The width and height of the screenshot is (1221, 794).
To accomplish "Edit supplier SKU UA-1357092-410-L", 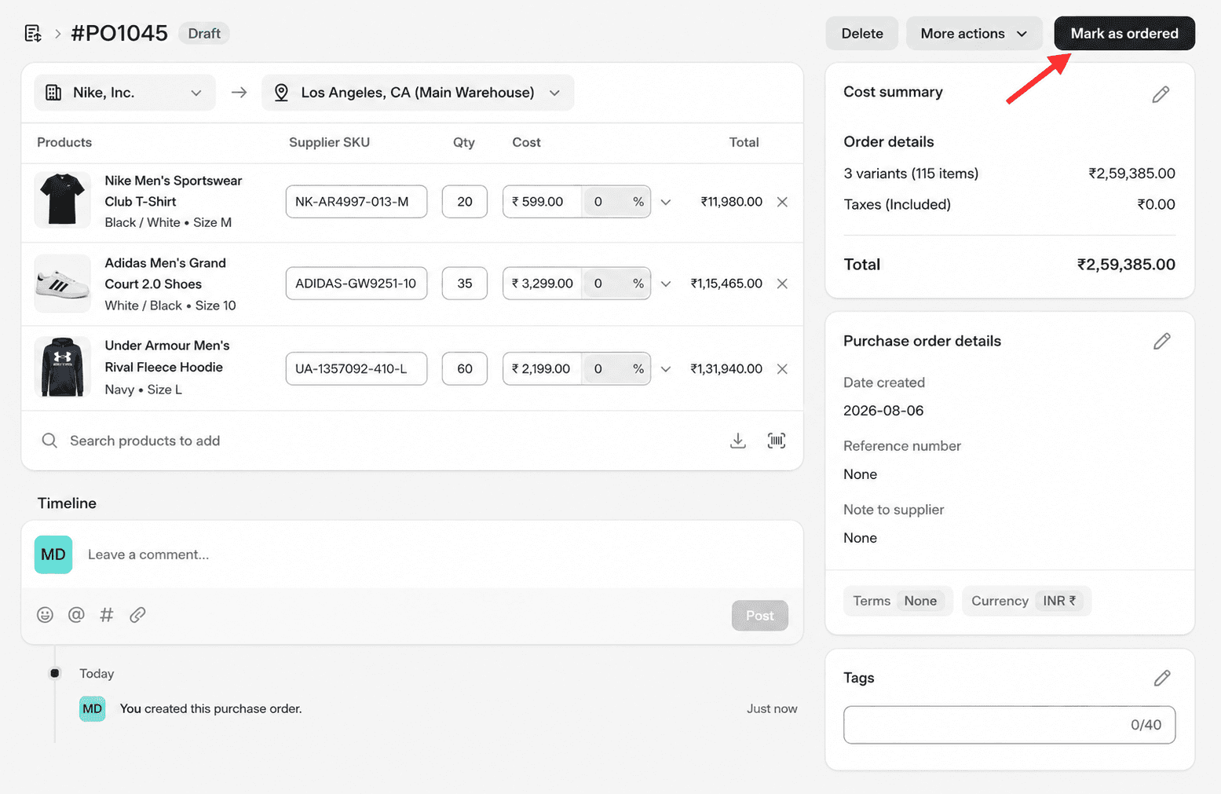I will tap(356, 369).
